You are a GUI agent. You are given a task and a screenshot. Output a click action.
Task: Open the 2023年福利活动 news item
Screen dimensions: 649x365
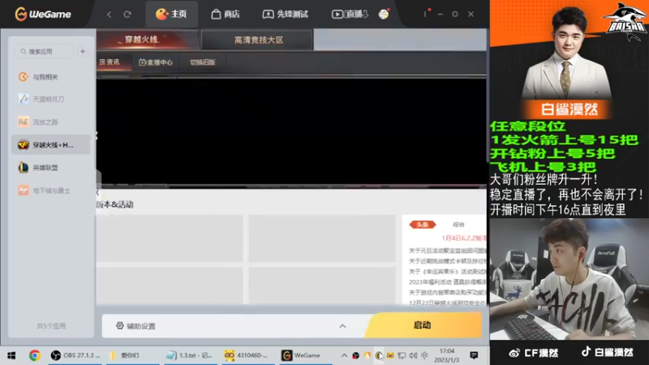pos(448,281)
